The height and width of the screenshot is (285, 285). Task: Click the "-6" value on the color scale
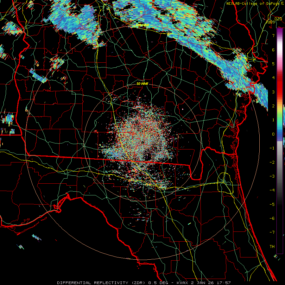coord(272,218)
